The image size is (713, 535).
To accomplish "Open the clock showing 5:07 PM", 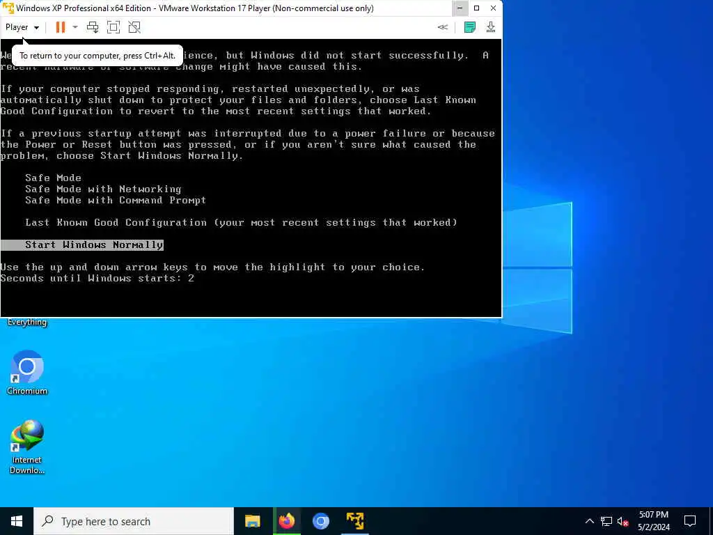I will tap(653, 521).
